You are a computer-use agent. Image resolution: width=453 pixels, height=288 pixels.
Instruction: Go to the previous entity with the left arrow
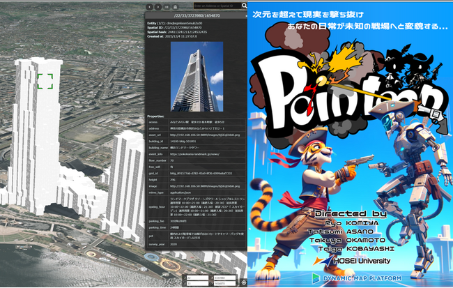pyautogui.click(x=149, y=7)
